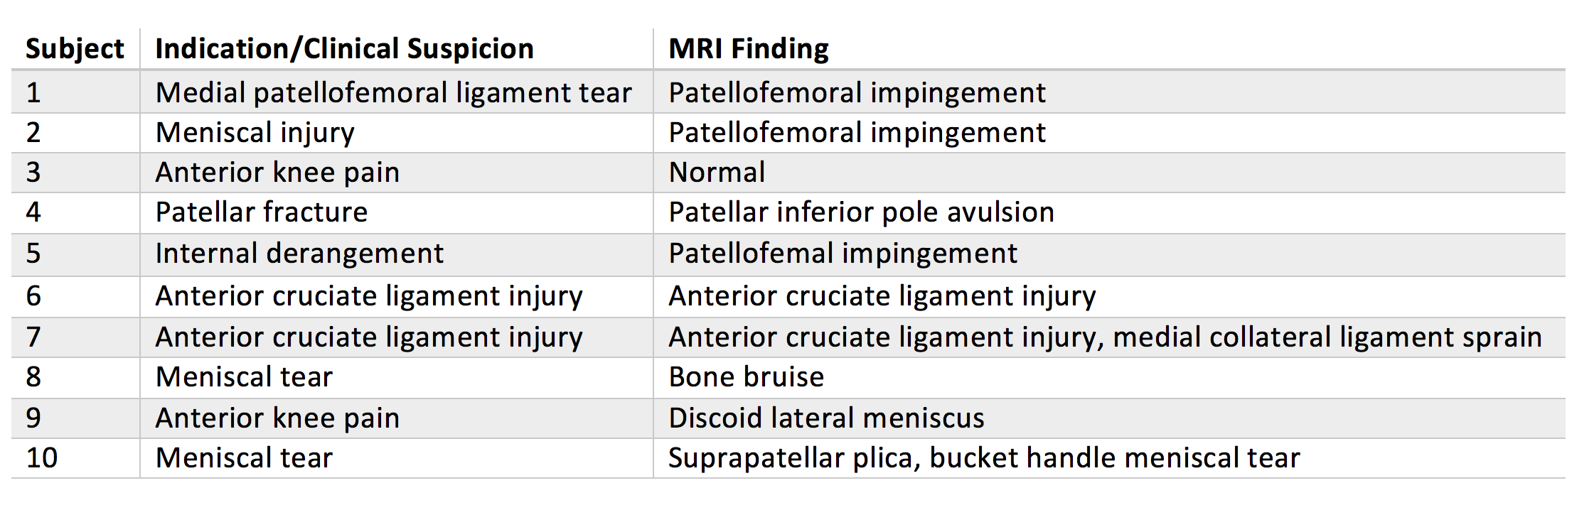Select the Medial patellofemoral ligament tear cell

click(393, 93)
